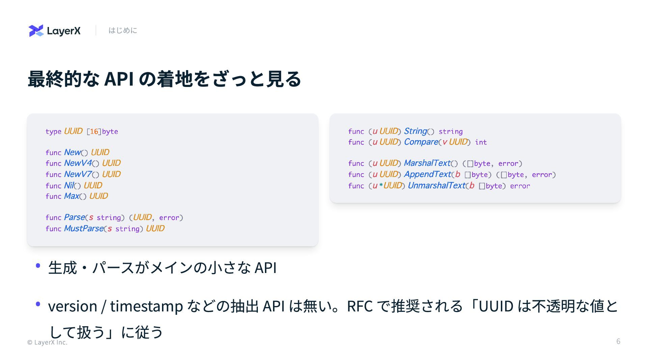648x364 pixels.
Task: Click the LayerX brand name text
Action: [x=64, y=31]
